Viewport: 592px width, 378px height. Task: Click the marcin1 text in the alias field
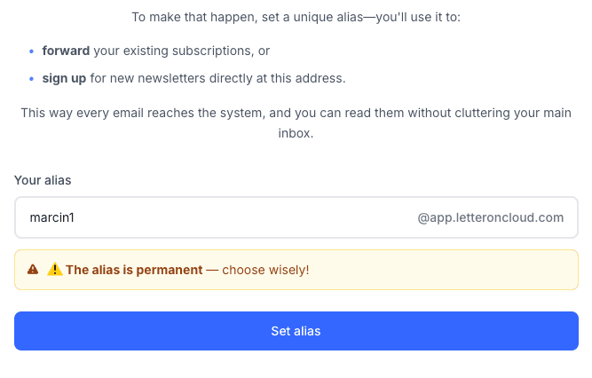click(x=51, y=217)
